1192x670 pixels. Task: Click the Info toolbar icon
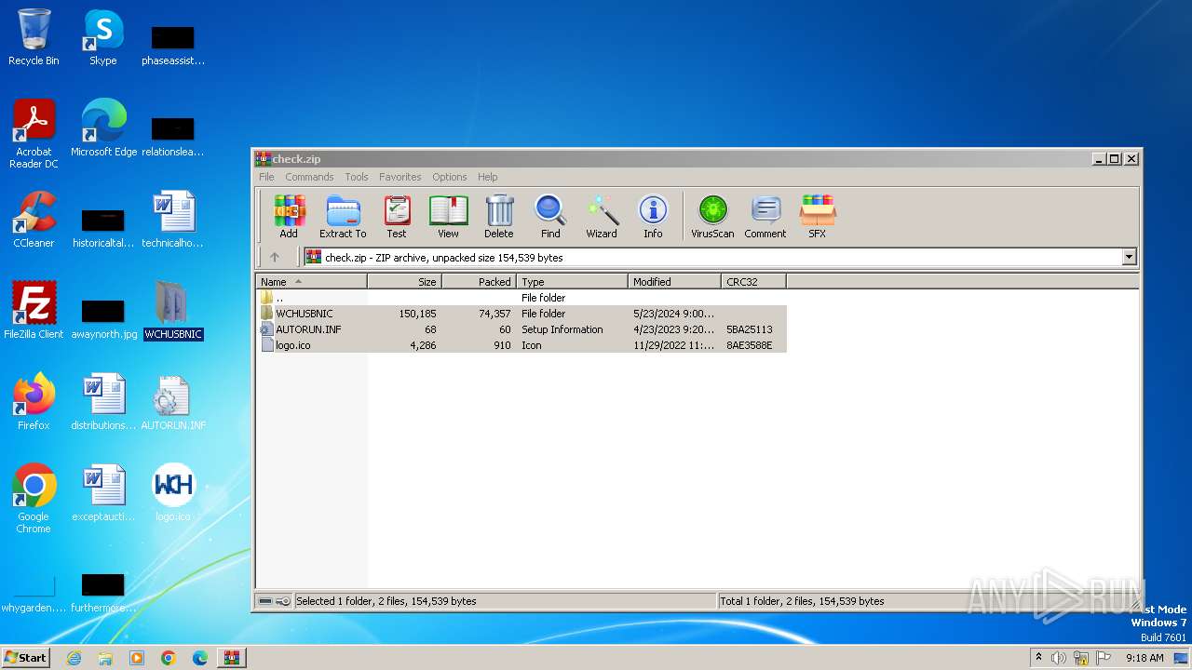coord(653,217)
